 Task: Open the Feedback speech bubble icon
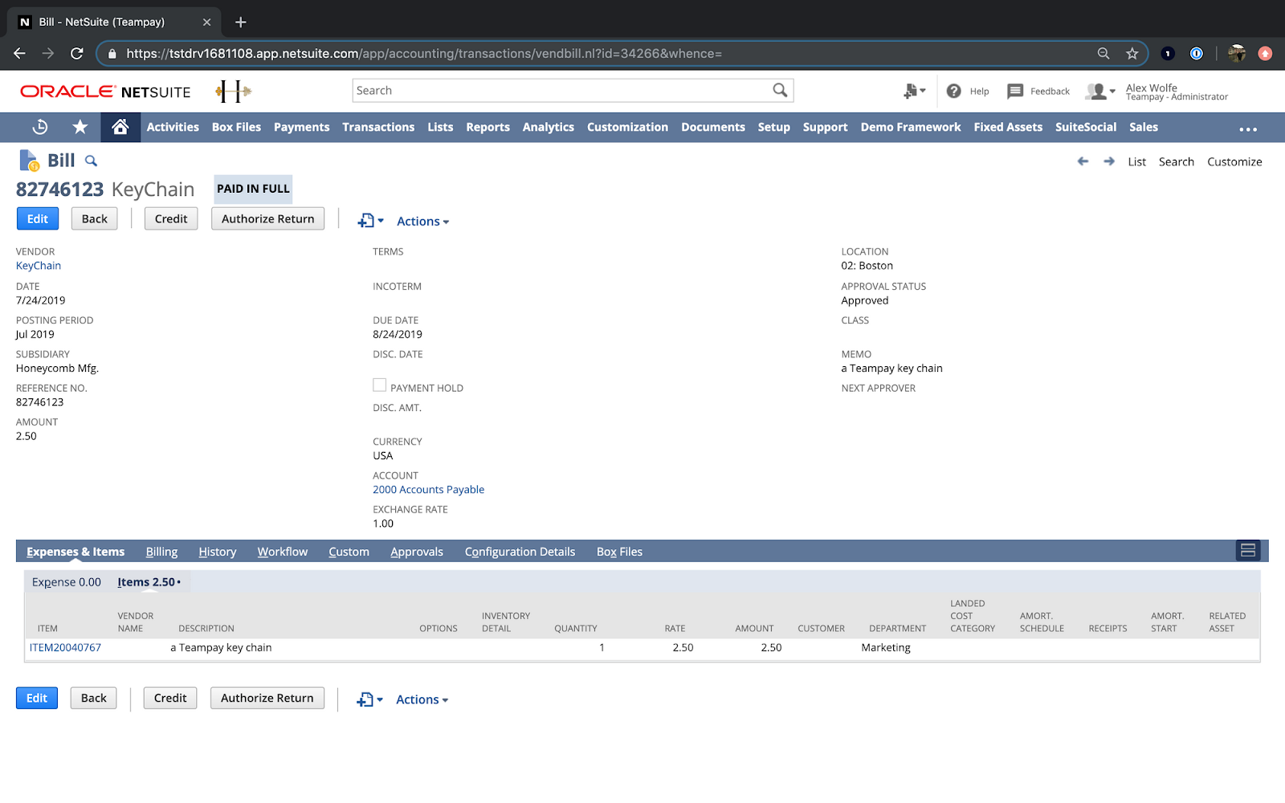pyautogui.click(x=1015, y=91)
